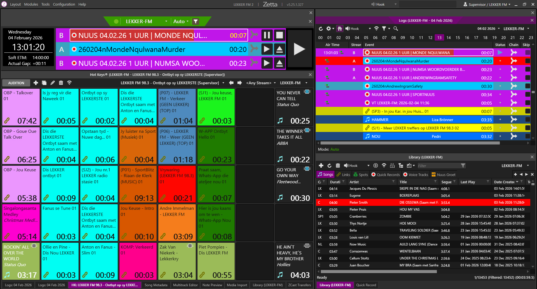Click the Home icon in Logs toolbar
The width and height of the screenshot is (537, 289).
click(x=340, y=28)
